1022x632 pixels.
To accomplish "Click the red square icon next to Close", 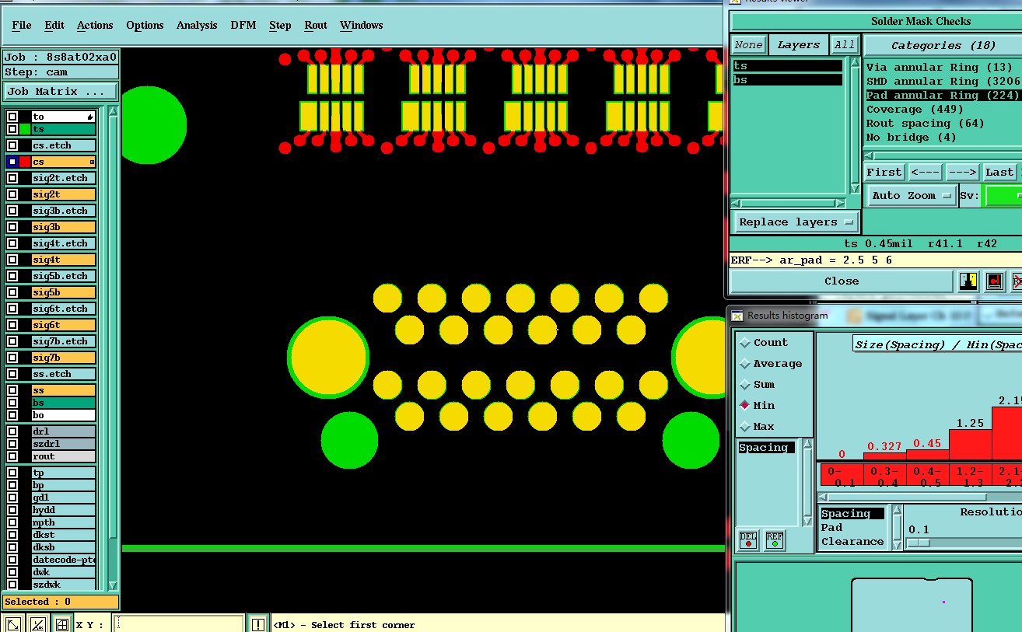I will (x=994, y=281).
